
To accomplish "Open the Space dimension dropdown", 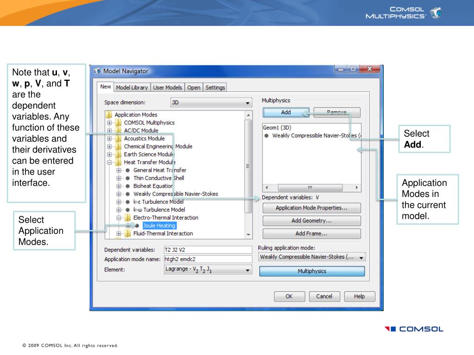I will [211, 103].
